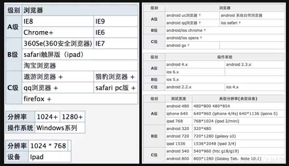Select the 768*1024 (ipad 2/mini) cell

click(x=238, y=121)
